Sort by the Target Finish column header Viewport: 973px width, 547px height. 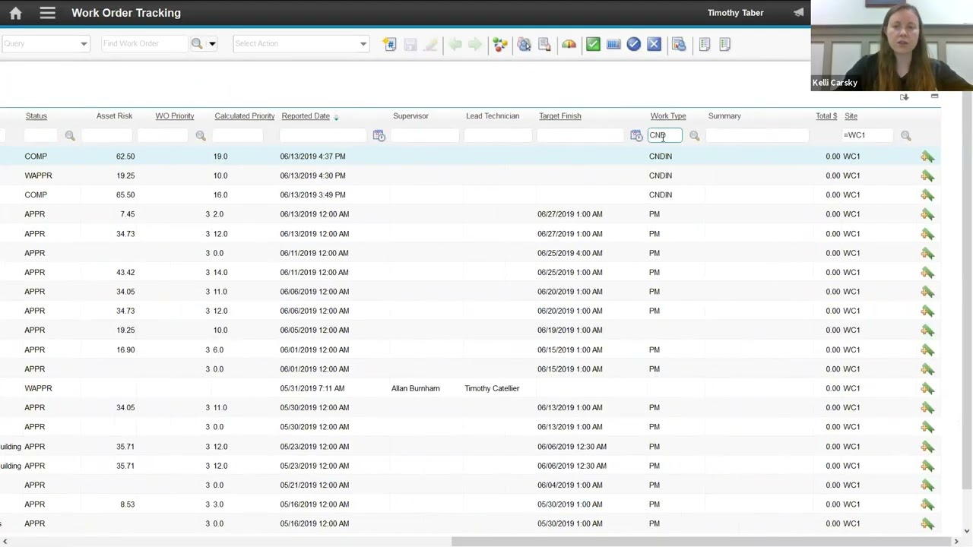click(560, 116)
